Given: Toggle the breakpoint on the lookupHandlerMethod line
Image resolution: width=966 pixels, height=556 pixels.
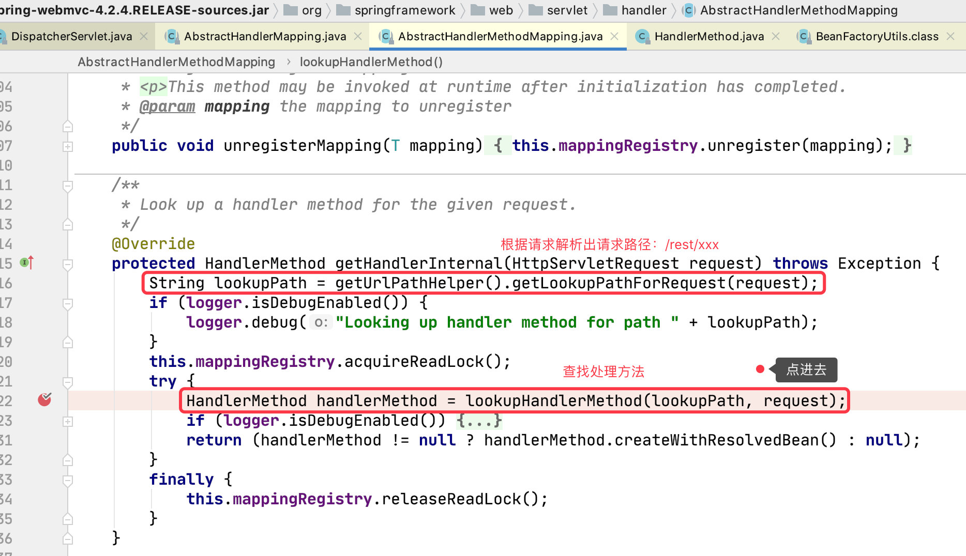Looking at the screenshot, I should point(44,399).
